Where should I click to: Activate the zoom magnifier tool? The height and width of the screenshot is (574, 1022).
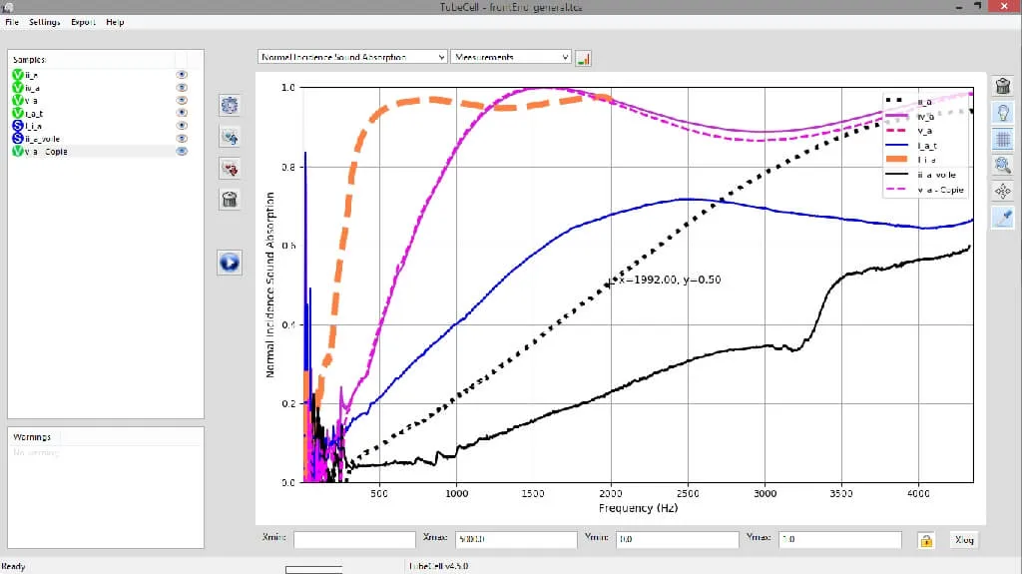[1003, 165]
